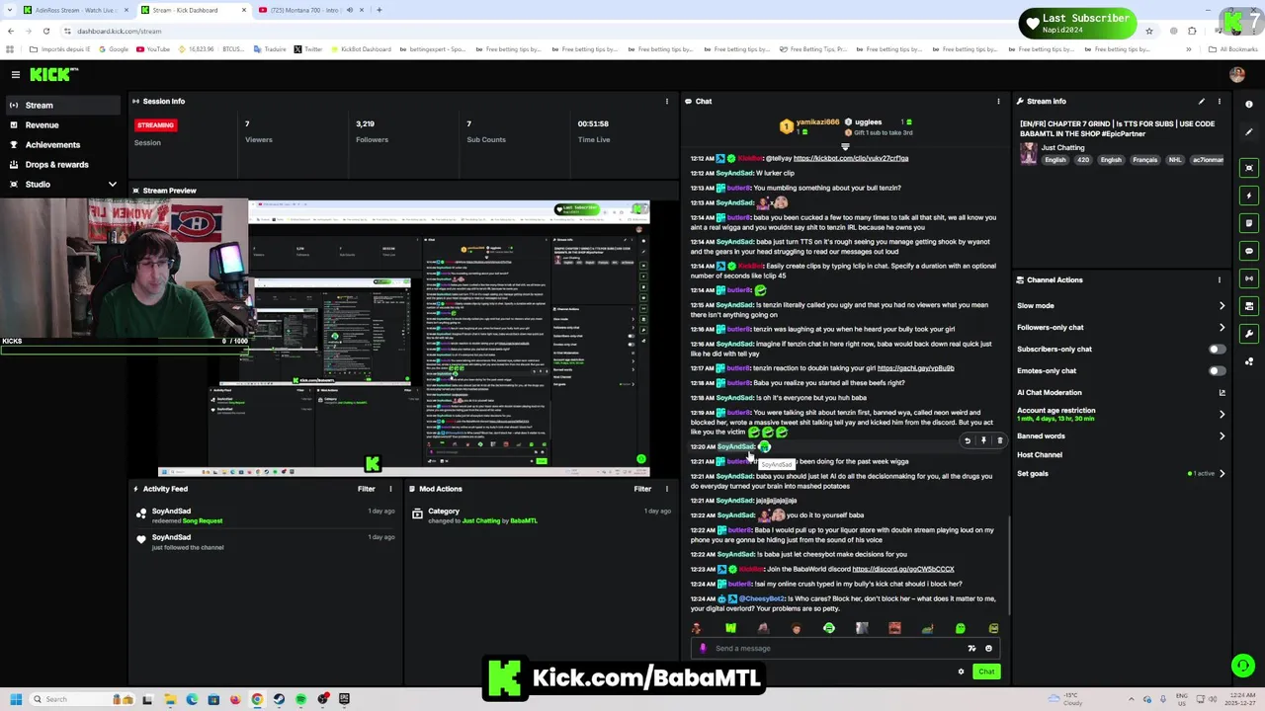Click Host Channel action
The height and width of the screenshot is (711, 1265).
coord(1039,454)
